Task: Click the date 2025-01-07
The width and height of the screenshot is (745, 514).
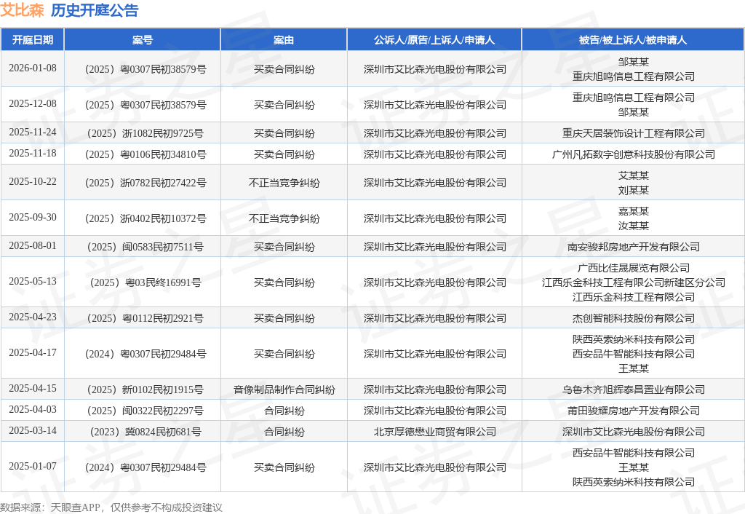Action: [x=32, y=467]
